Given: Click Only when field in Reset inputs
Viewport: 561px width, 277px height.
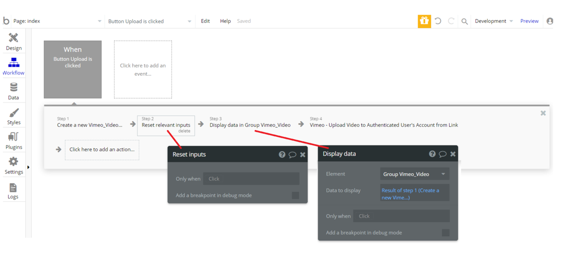Looking at the screenshot, I should (251, 179).
